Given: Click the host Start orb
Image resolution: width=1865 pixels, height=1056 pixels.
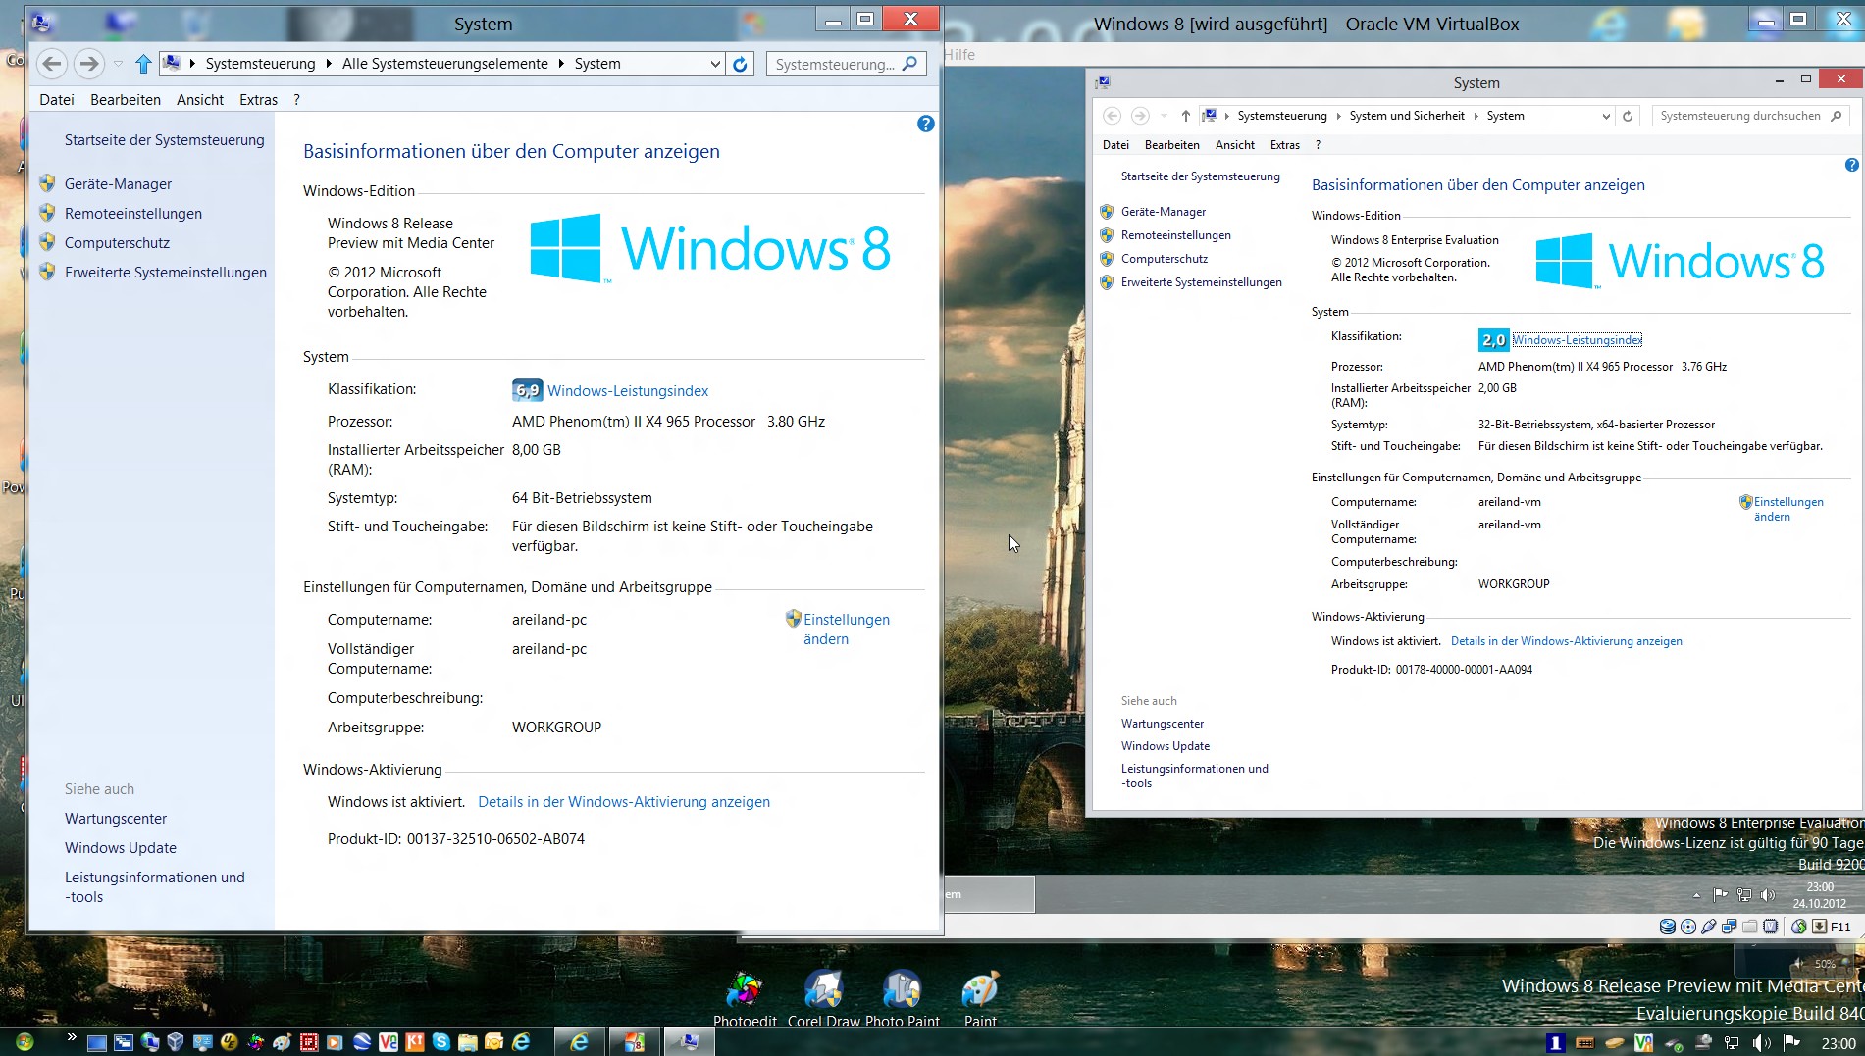Looking at the screenshot, I should coord(25,1041).
